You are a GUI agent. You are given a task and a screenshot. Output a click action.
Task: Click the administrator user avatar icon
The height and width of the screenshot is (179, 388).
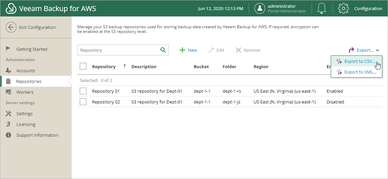point(260,9)
